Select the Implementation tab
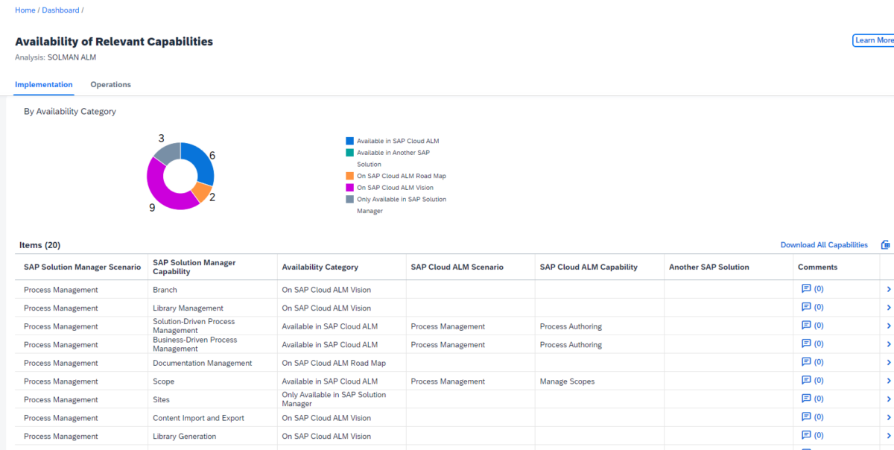The image size is (894, 450). coord(43,84)
